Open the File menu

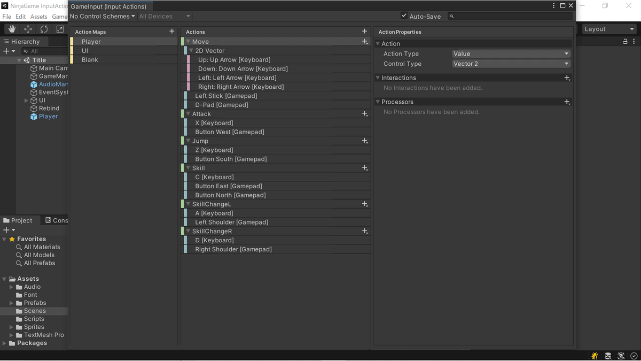7,17
